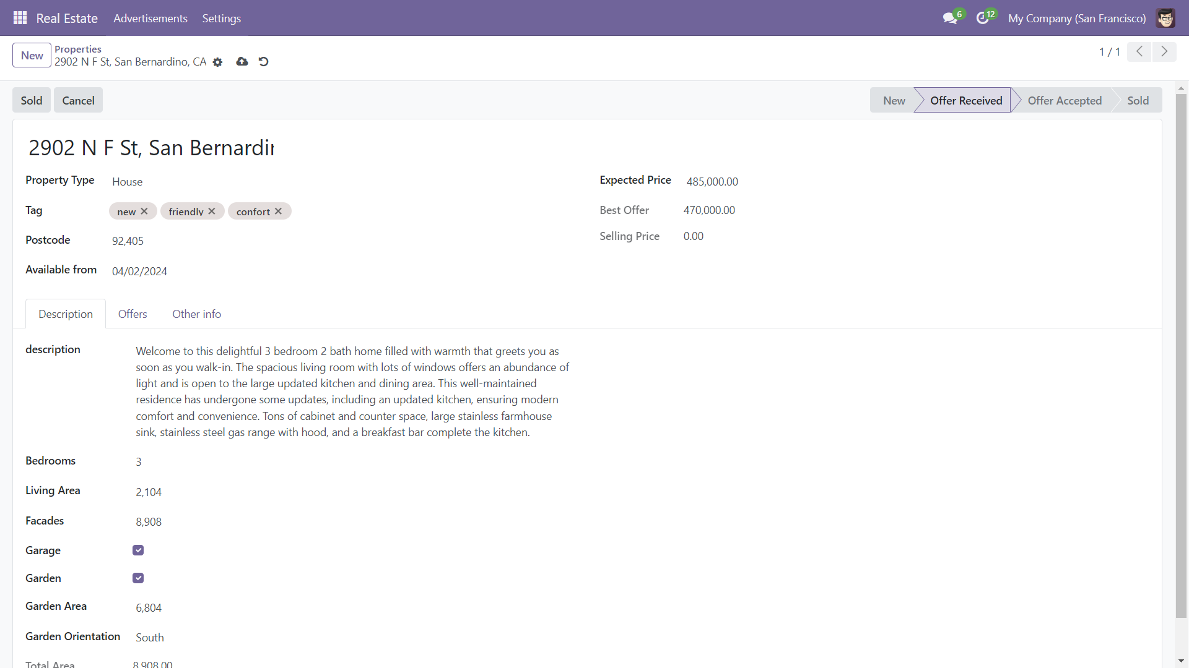Image resolution: width=1189 pixels, height=668 pixels.
Task: Open the conversations message icon
Action: 949,19
